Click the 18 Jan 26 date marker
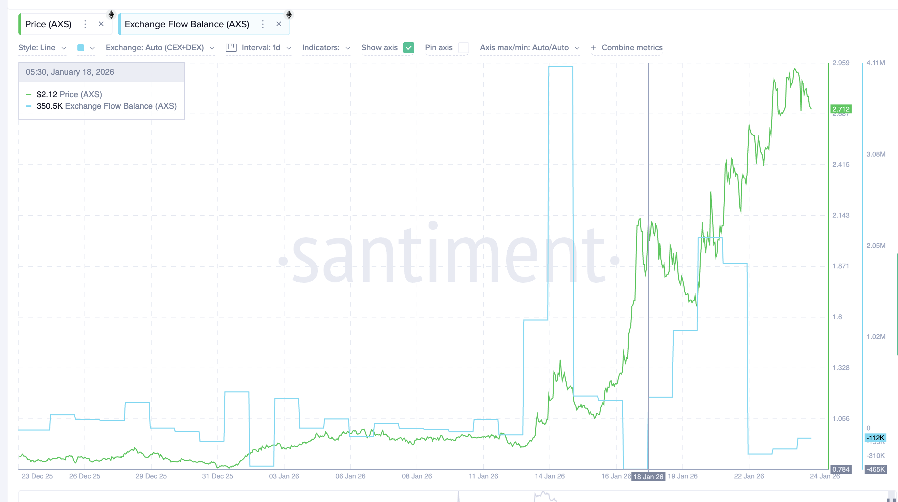This screenshot has height=502, width=898. coord(648,476)
